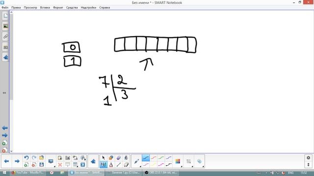Image resolution: width=314 pixels, height=176 pixels.
Task: Click the sidebar previous page blue arrow
Action: coord(5,128)
